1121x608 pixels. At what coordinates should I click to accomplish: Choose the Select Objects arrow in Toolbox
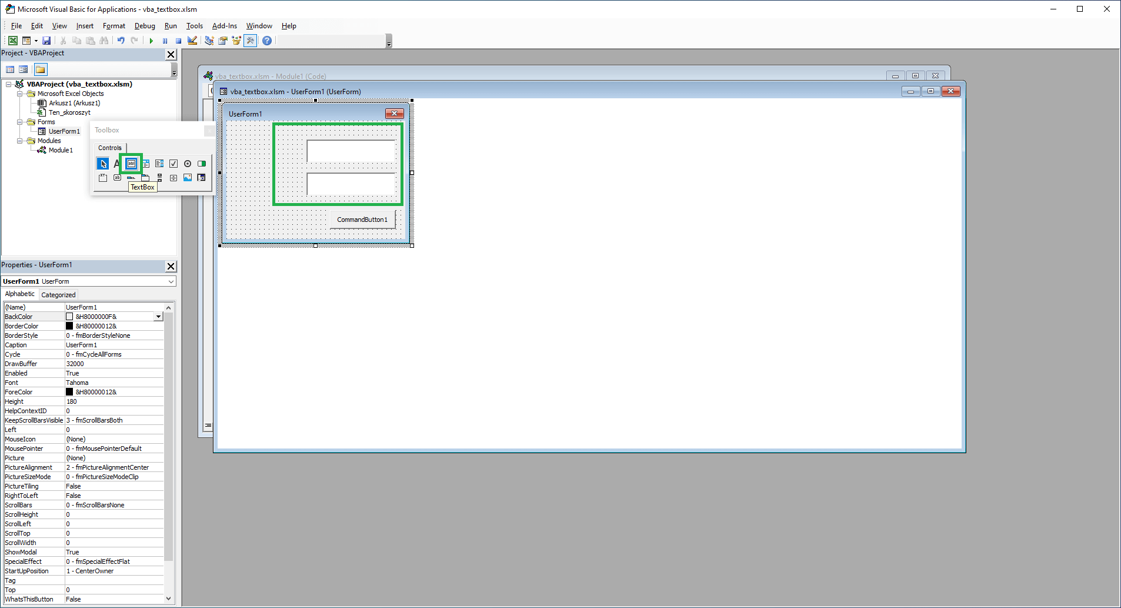pyautogui.click(x=103, y=164)
